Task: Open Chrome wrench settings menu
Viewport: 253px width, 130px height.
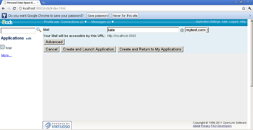Action: coord(250,8)
